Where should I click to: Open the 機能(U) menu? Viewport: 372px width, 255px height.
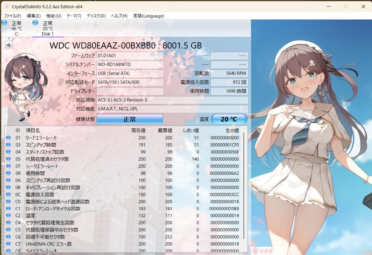click(x=54, y=16)
